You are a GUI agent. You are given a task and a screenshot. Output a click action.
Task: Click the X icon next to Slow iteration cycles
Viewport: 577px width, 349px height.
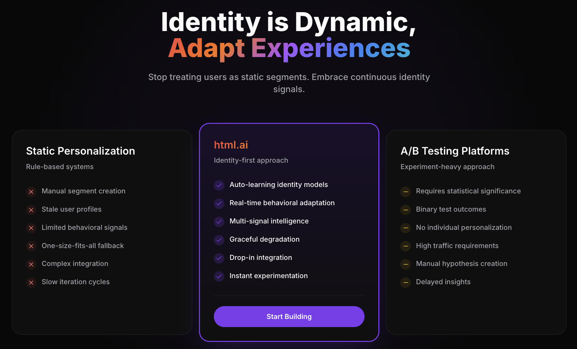31,283
